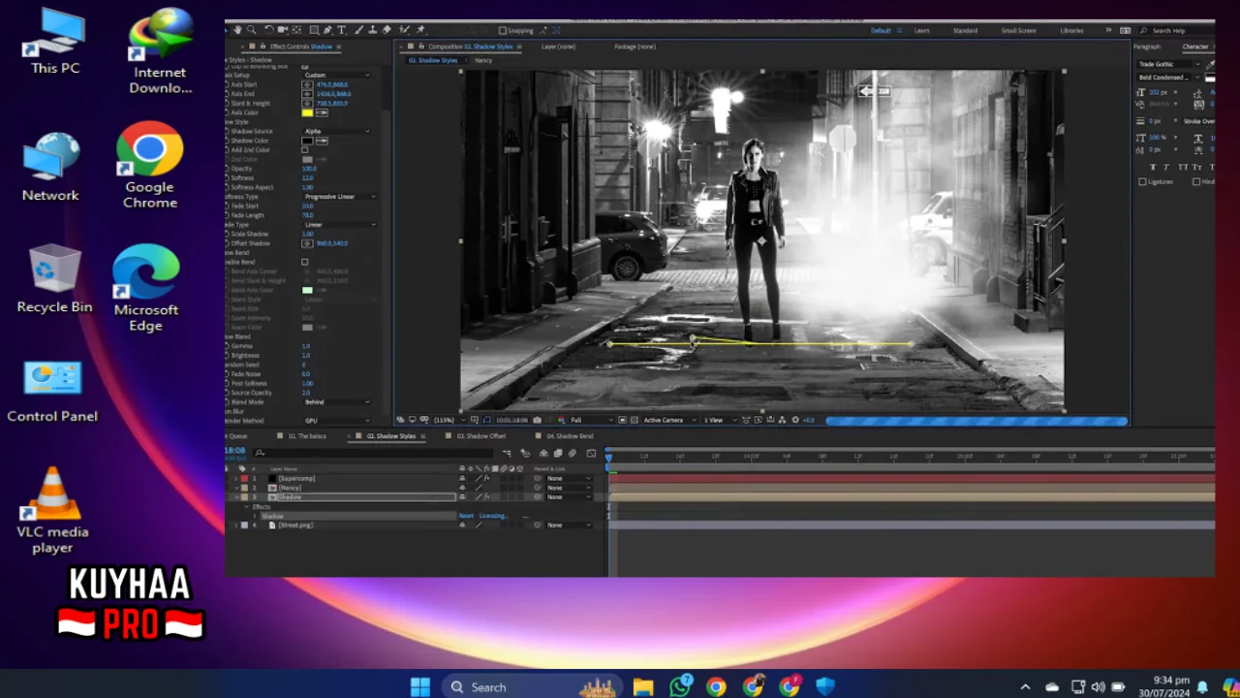This screenshot has width=1240, height=698.
Task: Click the Opacity value 100.0
Action: tap(309, 169)
